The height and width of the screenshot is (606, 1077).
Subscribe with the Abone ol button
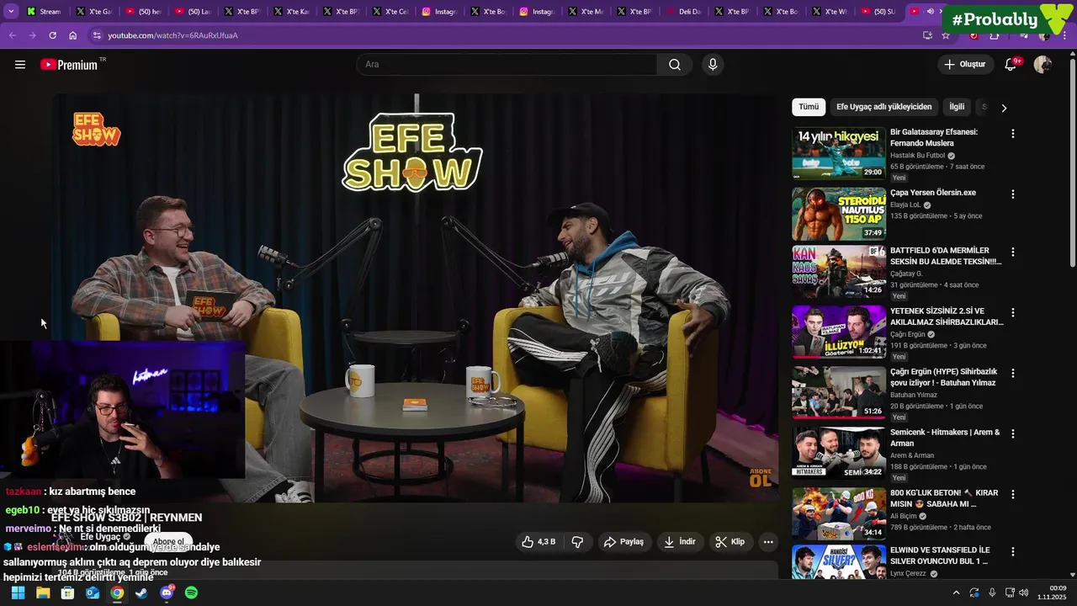tap(168, 542)
